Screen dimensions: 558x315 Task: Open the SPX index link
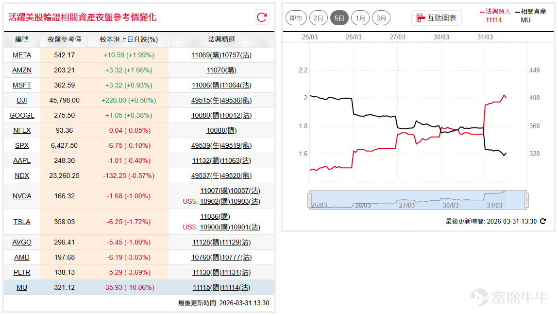tap(22, 145)
